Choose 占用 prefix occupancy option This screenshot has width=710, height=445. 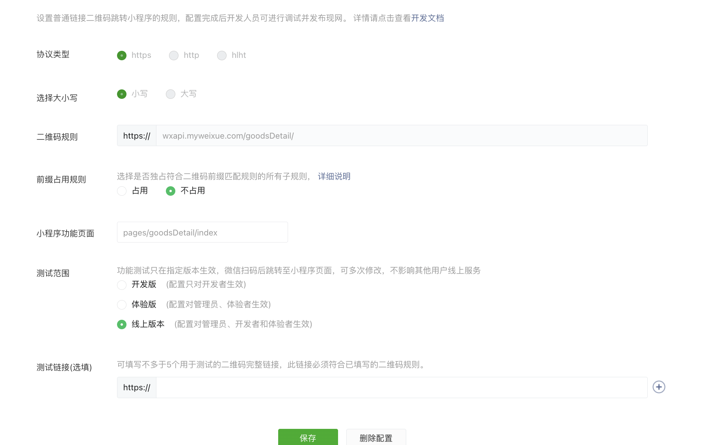(x=122, y=191)
